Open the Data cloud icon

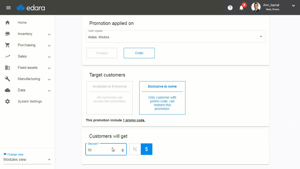(7, 90)
